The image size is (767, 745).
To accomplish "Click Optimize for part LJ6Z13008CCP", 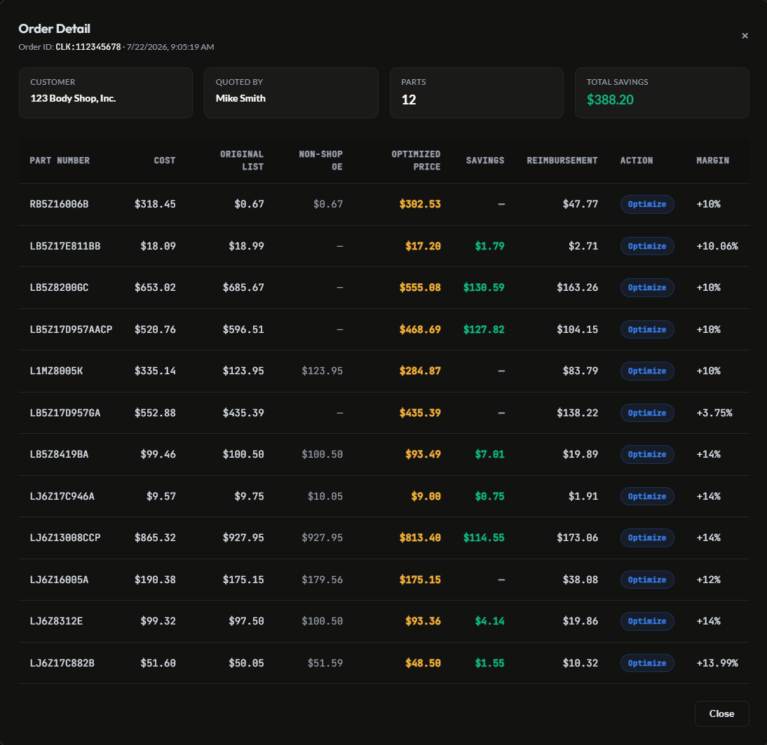I will pos(646,538).
